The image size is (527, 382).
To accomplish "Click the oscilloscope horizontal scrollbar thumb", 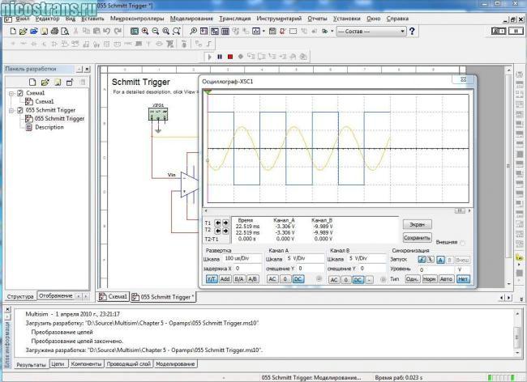I will (x=460, y=210).
